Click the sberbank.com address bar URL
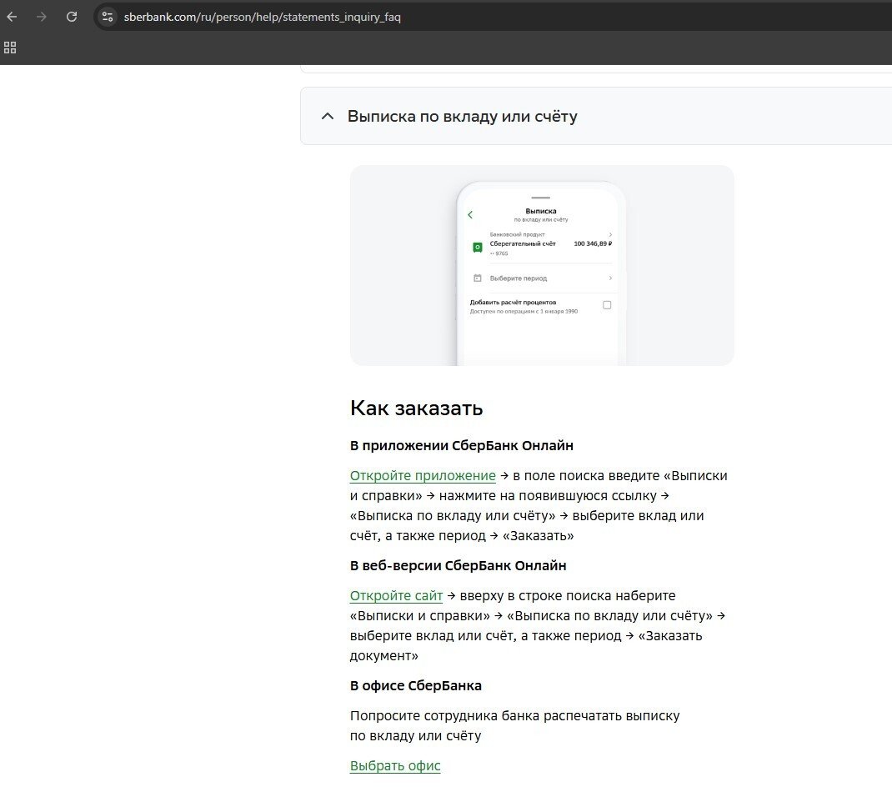This screenshot has width=892, height=802. click(262, 17)
